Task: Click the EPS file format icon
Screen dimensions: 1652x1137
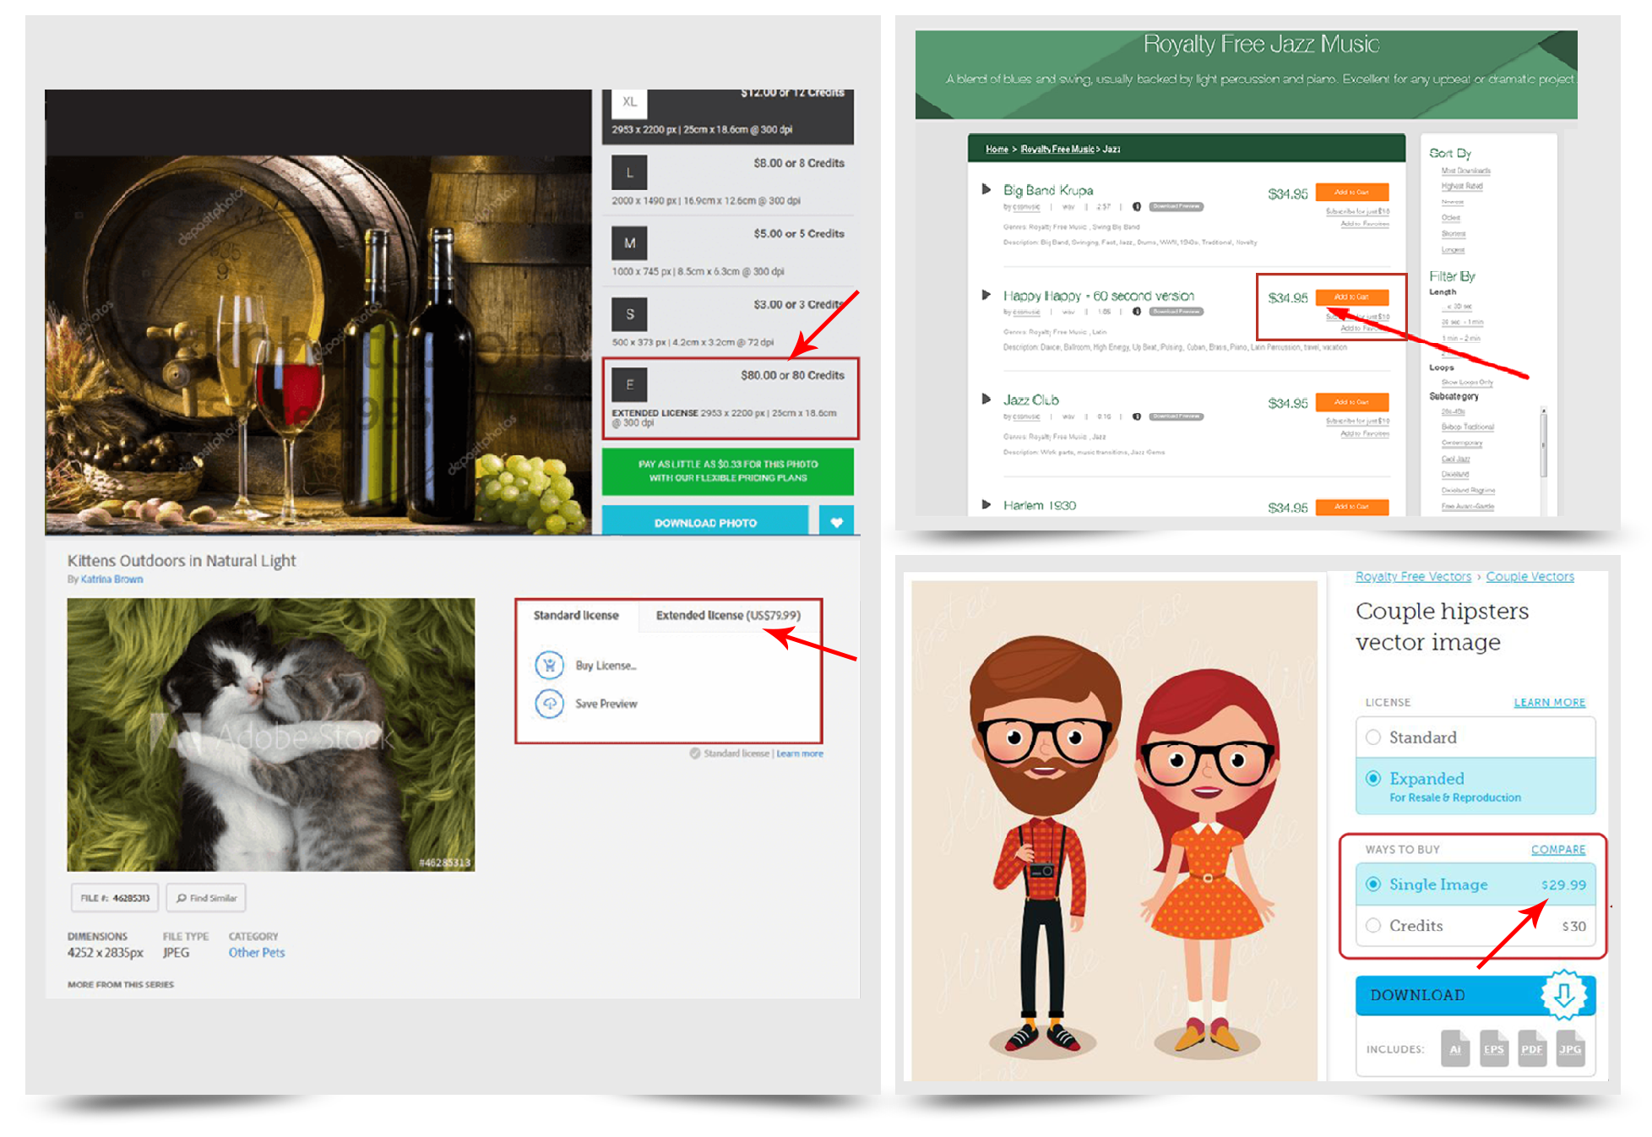Action: pos(1493,1048)
